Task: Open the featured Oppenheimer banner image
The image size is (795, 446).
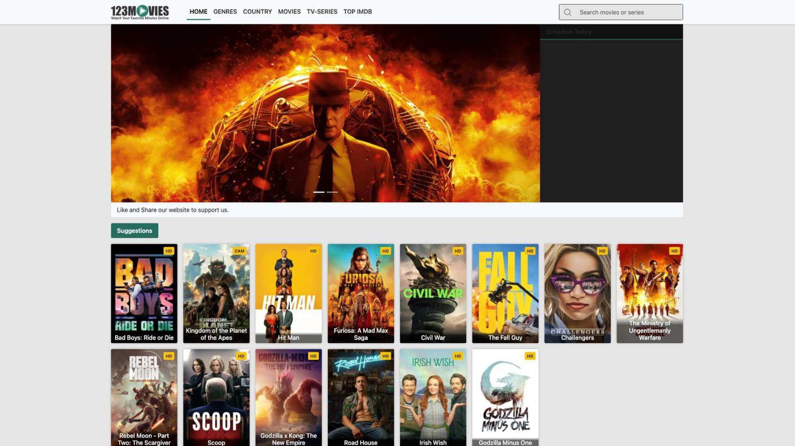Action: tap(325, 113)
